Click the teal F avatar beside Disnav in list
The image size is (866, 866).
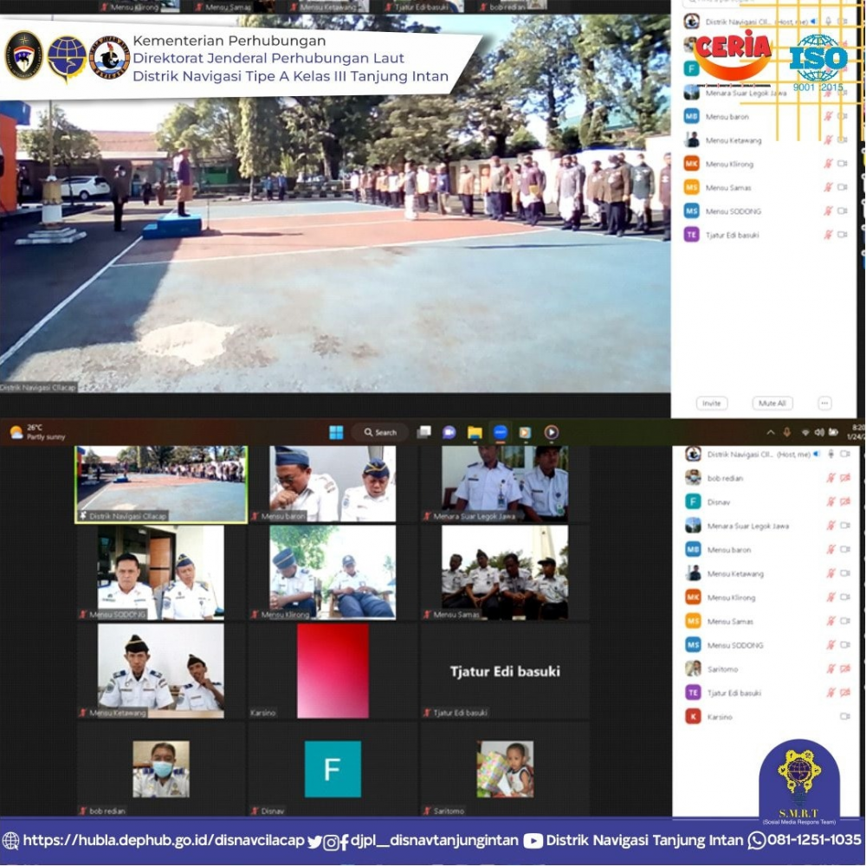(x=693, y=501)
